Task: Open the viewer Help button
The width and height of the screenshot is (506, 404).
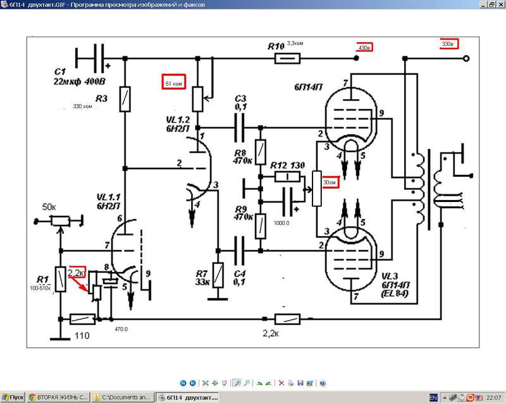Action: [x=322, y=383]
